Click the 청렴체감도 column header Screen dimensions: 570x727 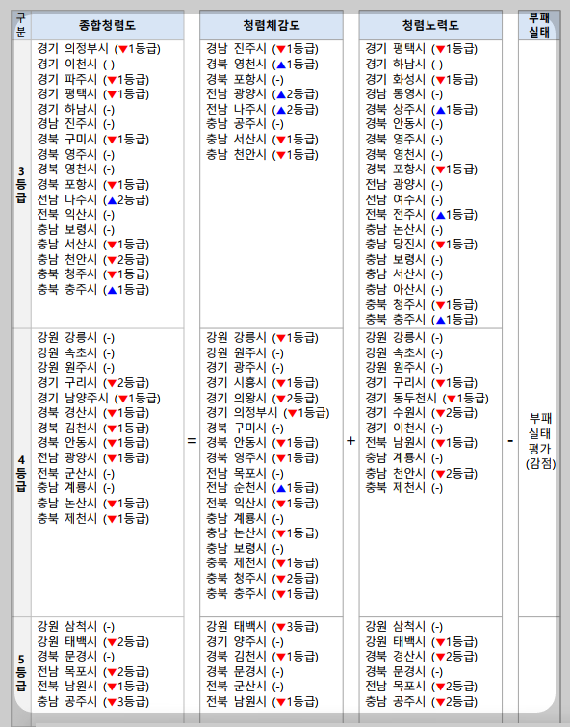(x=272, y=25)
